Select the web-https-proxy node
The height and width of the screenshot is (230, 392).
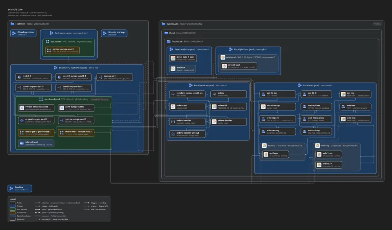pyautogui.click(x=316, y=119)
